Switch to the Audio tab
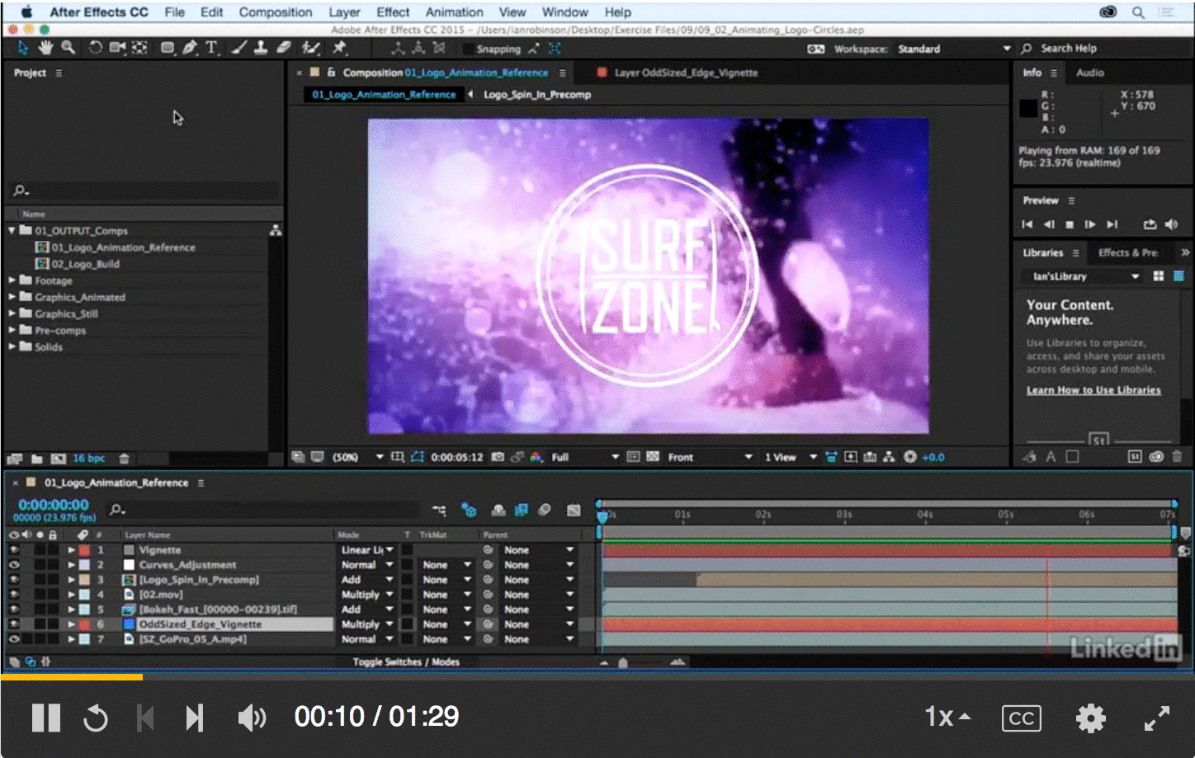This screenshot has width=1195, height=758. (1089, 73)
